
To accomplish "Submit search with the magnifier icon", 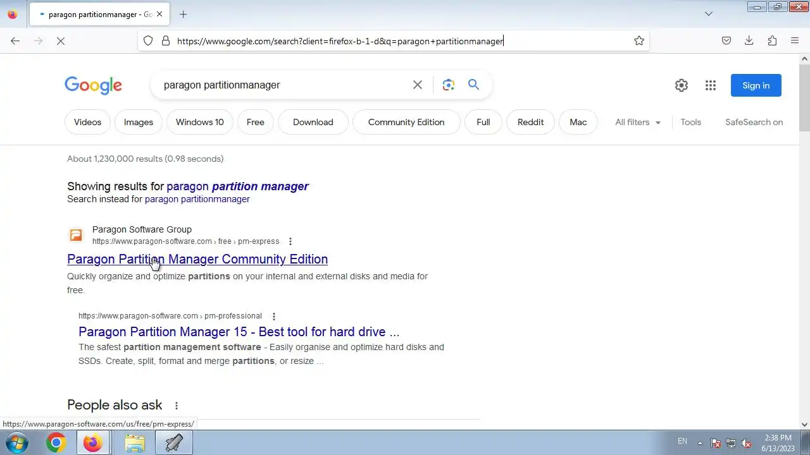I will (x=474, y=85).
